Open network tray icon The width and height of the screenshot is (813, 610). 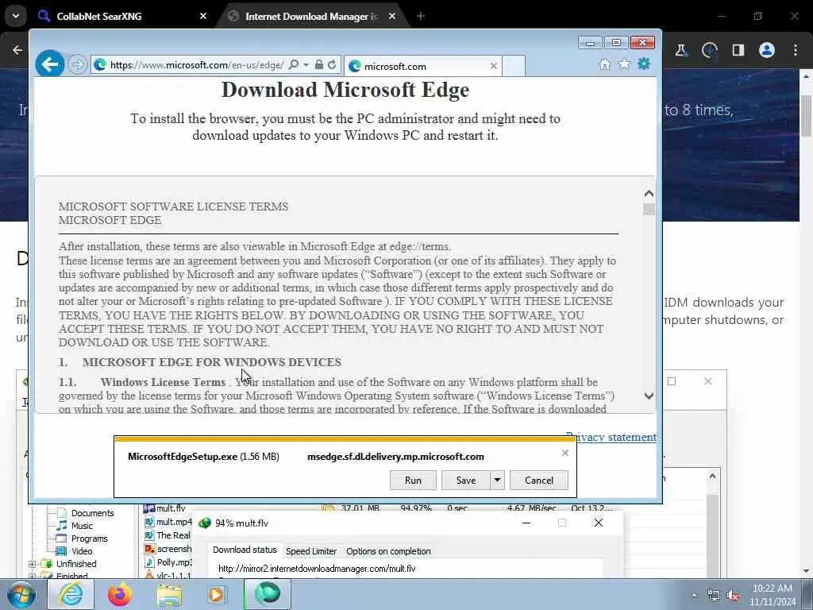point(714,596)
